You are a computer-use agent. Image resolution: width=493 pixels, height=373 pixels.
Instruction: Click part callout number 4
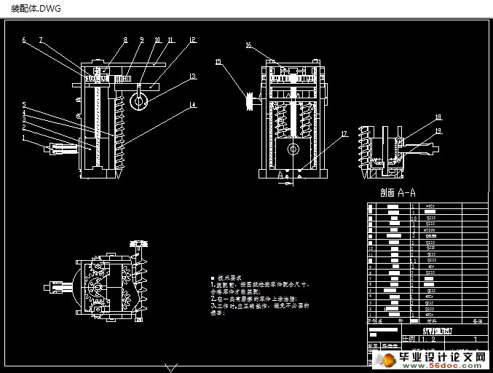(24, 112)
